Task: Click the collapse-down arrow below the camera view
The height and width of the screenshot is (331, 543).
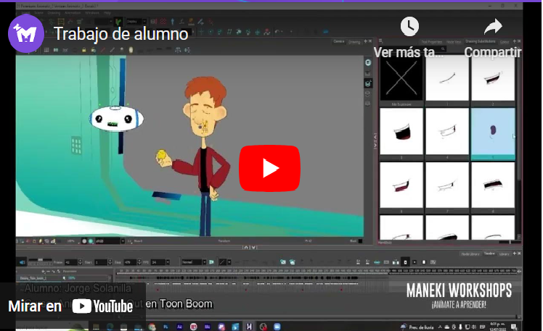Action: click(253, 248)
